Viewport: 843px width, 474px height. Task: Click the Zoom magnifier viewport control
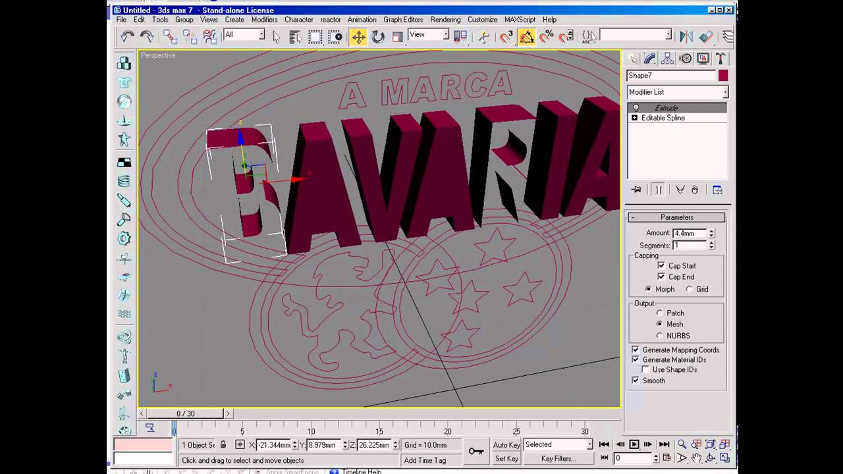(682, 444)
